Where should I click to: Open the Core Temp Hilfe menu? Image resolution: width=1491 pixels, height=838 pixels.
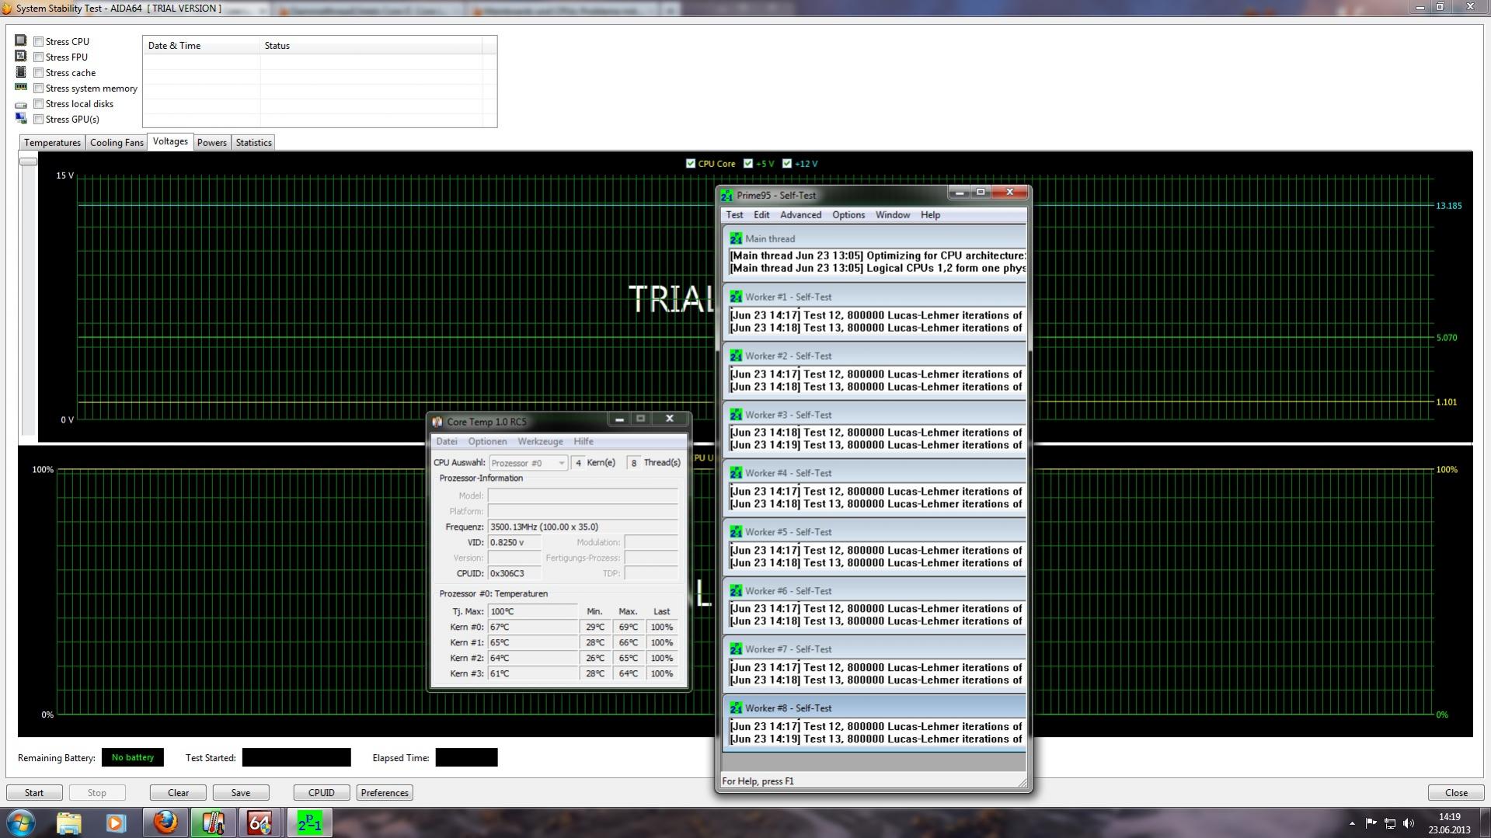(x=584, y=442)
